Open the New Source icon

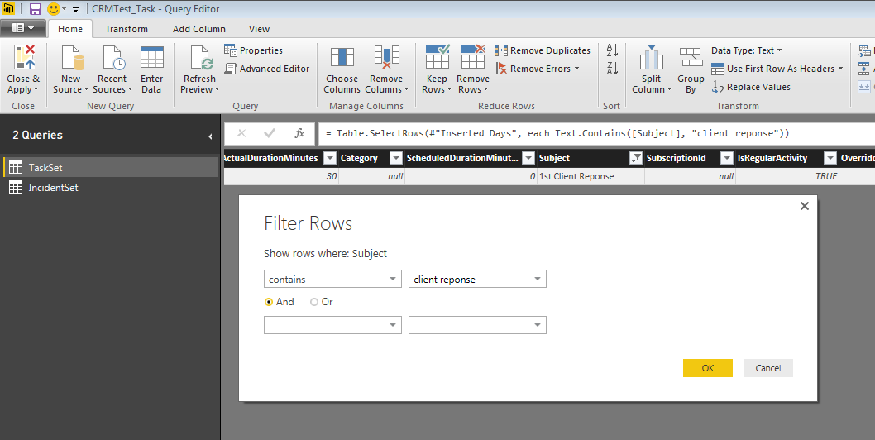pos(71,58)
